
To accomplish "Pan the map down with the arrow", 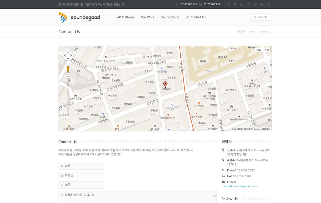I will coord(68,58).
